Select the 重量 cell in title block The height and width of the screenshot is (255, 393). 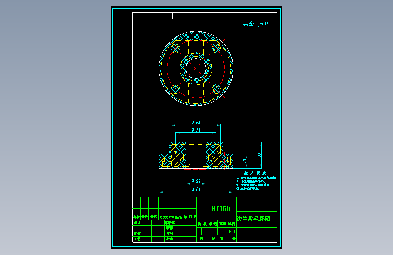click(x=223, y=223)
